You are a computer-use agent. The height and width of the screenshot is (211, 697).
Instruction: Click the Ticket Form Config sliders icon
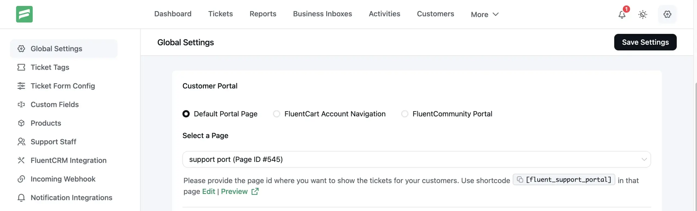coord(21,86)
